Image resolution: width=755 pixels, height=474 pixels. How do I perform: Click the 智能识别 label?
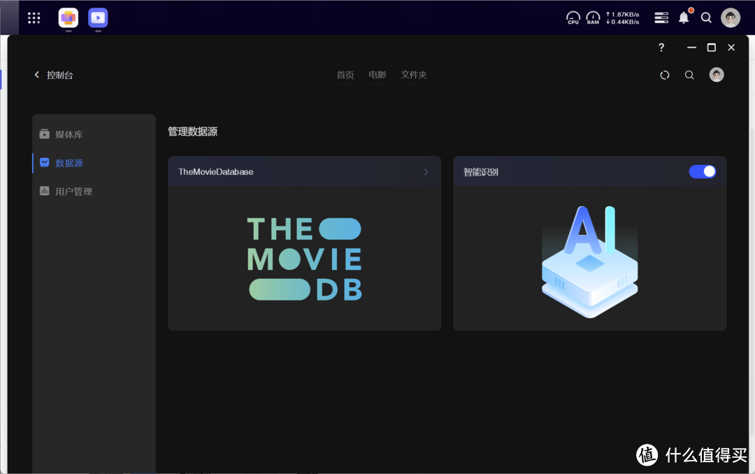pyautogui.click(x=480, y=172)
